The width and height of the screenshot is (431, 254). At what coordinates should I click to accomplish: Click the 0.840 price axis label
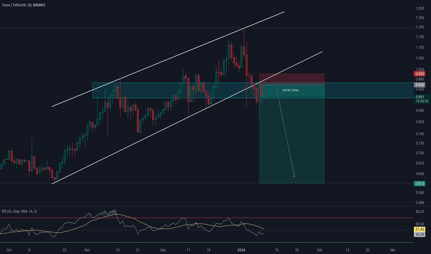click(420, 111)
